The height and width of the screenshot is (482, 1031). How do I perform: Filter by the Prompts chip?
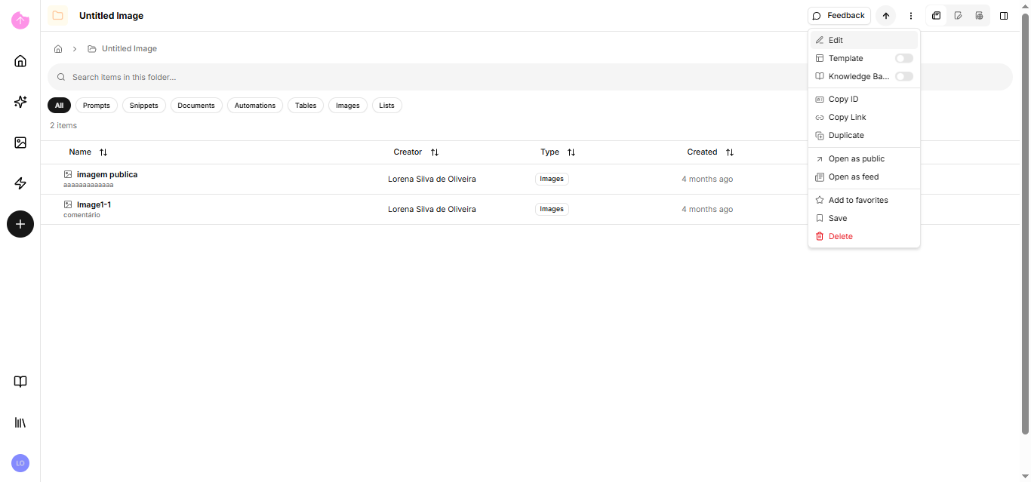(x=97, y=106)
